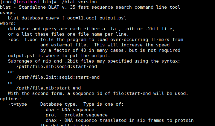Click the 'factor of 40' text
215x126 pixels.
(70, 50)
